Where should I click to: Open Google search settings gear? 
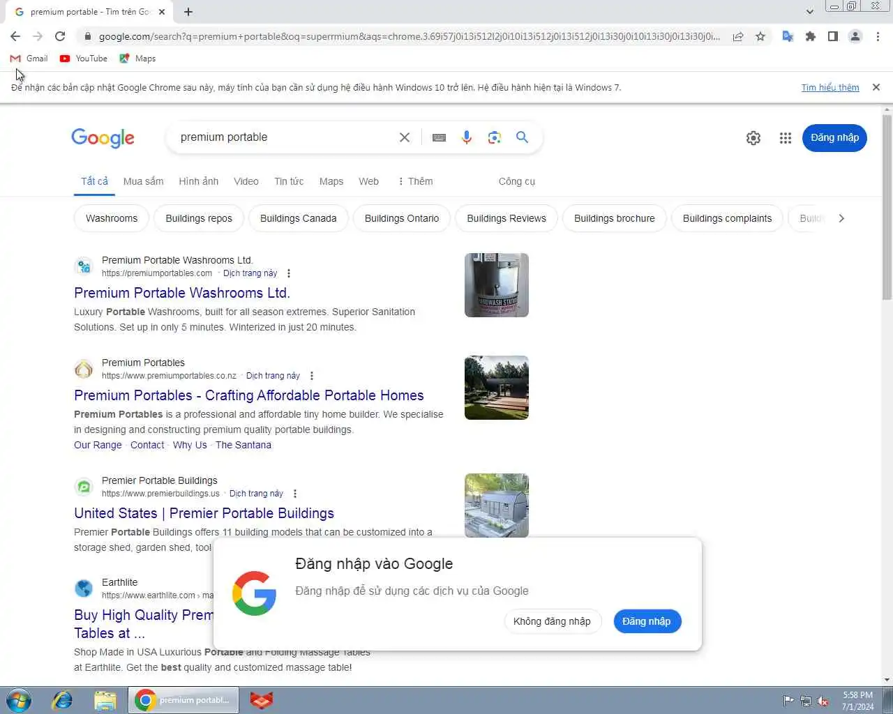click(x=753, y=138)
